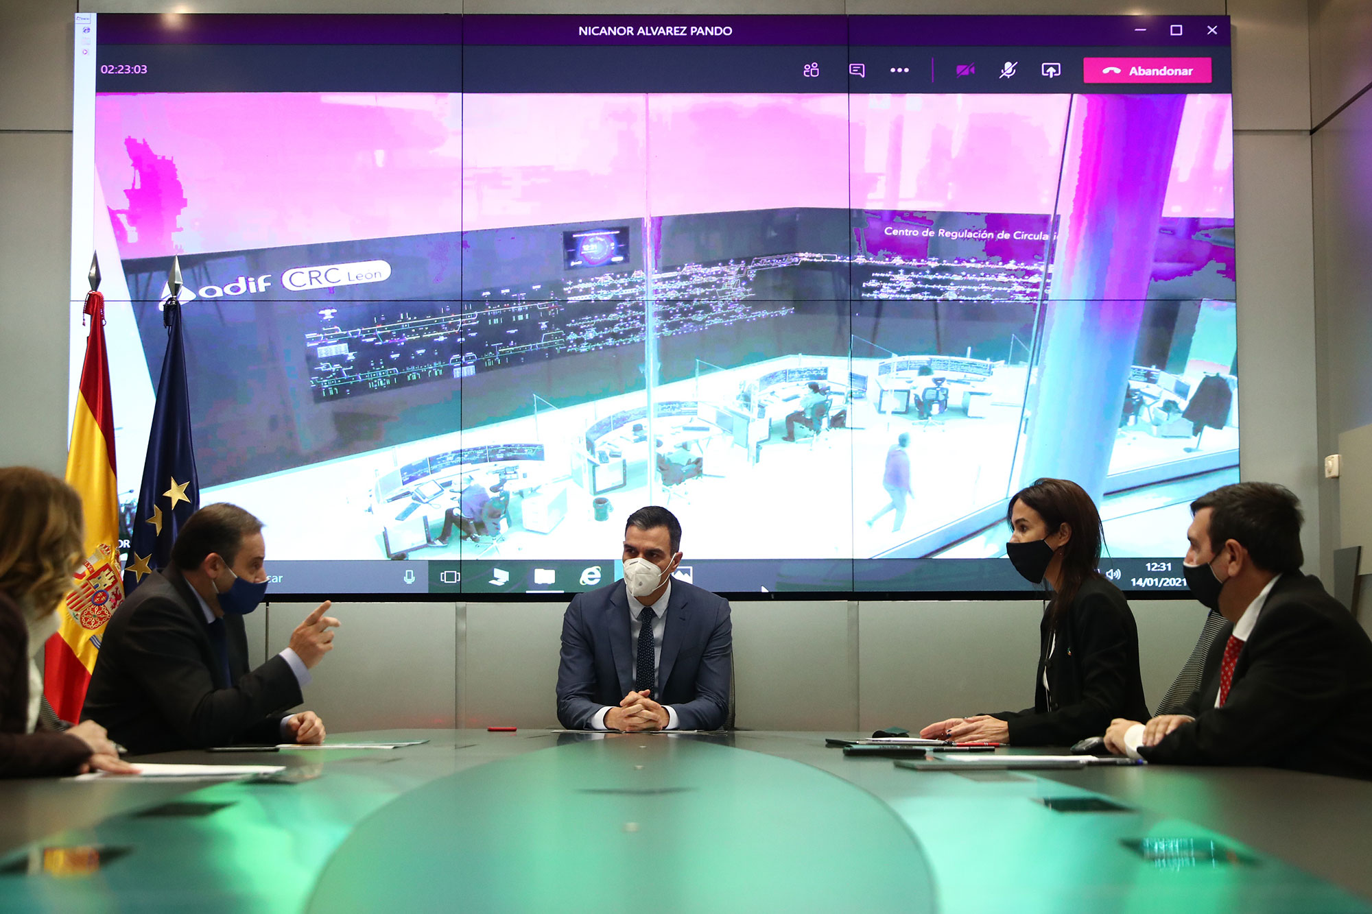Show the participants list icon
Viewport: 1372px width, 914px height.
point(811,69)
